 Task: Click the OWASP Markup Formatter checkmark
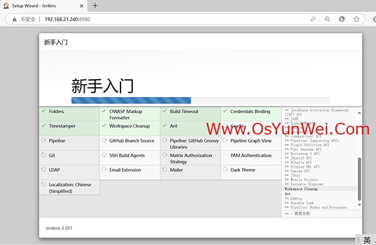[104, 111]
